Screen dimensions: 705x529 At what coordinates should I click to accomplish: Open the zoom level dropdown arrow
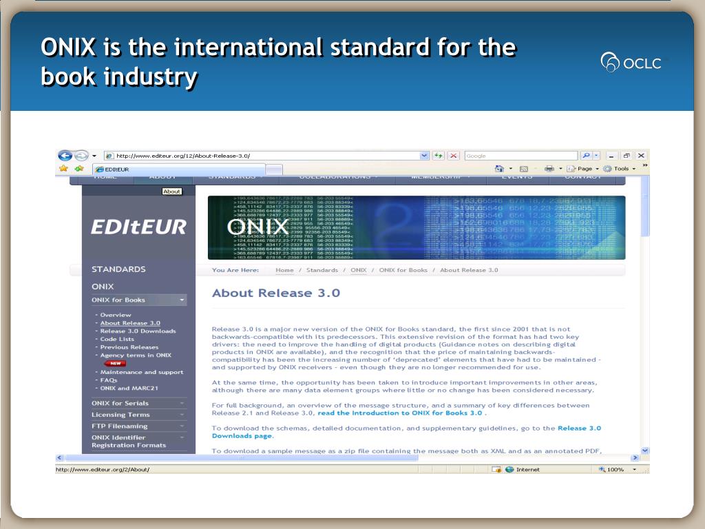coord(634,470)
